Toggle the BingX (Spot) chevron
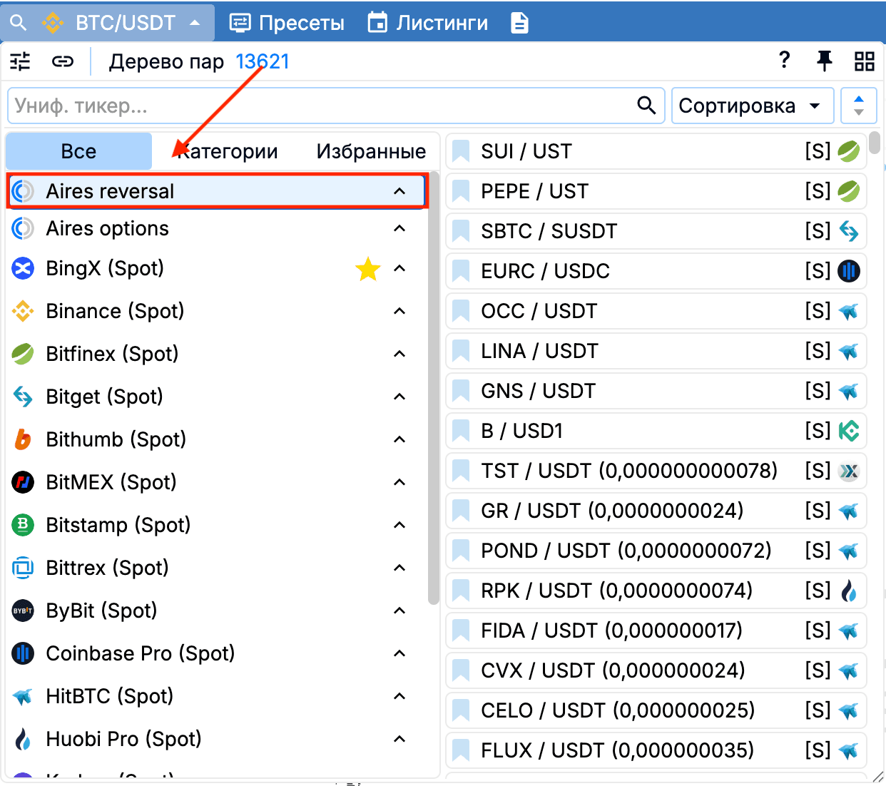This screenshot has height=786, width=886. click(399, 268)
